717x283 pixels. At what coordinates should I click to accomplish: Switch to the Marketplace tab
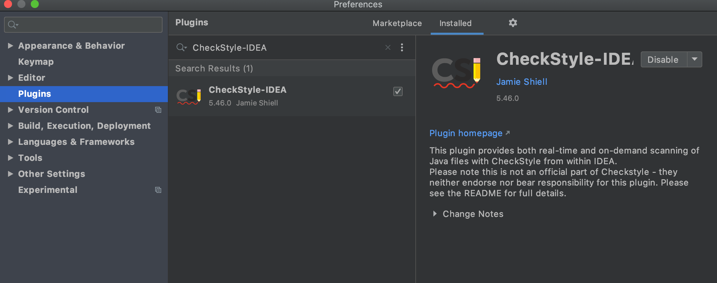(x=397, y=23)
